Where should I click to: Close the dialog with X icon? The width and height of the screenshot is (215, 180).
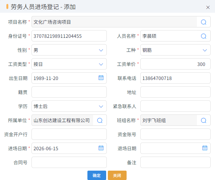click(x=208, y=7)
